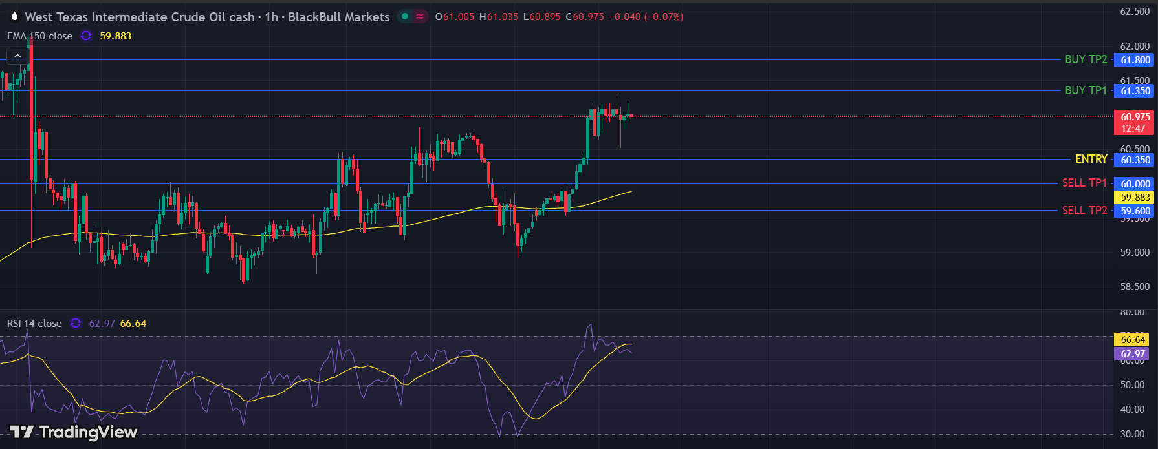Click the oil drop symbol icon
The width and height of the screenshot is (1158, 449).
pyautogui.click(x=14, y=16)
